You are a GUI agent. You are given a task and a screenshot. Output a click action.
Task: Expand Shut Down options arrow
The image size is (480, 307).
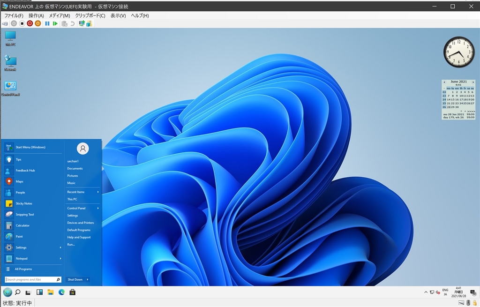coord(88,279)
